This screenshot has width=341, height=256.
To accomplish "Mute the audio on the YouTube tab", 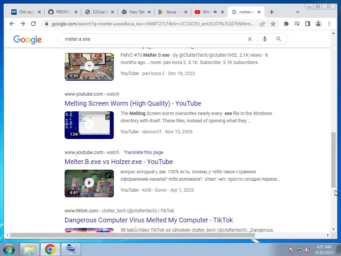I will pyautogui.click(x=215, y=12).
